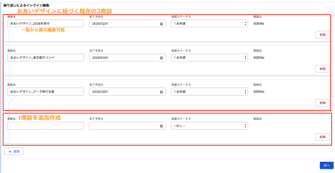Click the plus icon on 追加 button

pos(10,151)
